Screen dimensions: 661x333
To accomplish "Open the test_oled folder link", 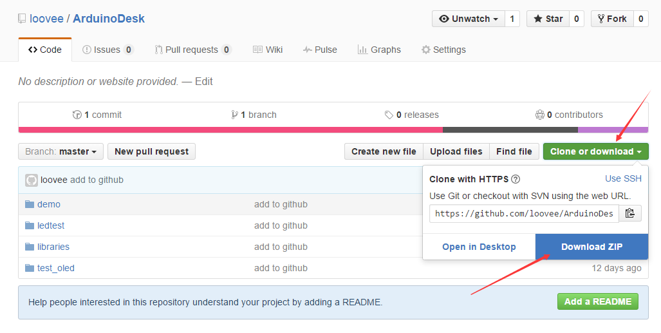I will [56, 268].
